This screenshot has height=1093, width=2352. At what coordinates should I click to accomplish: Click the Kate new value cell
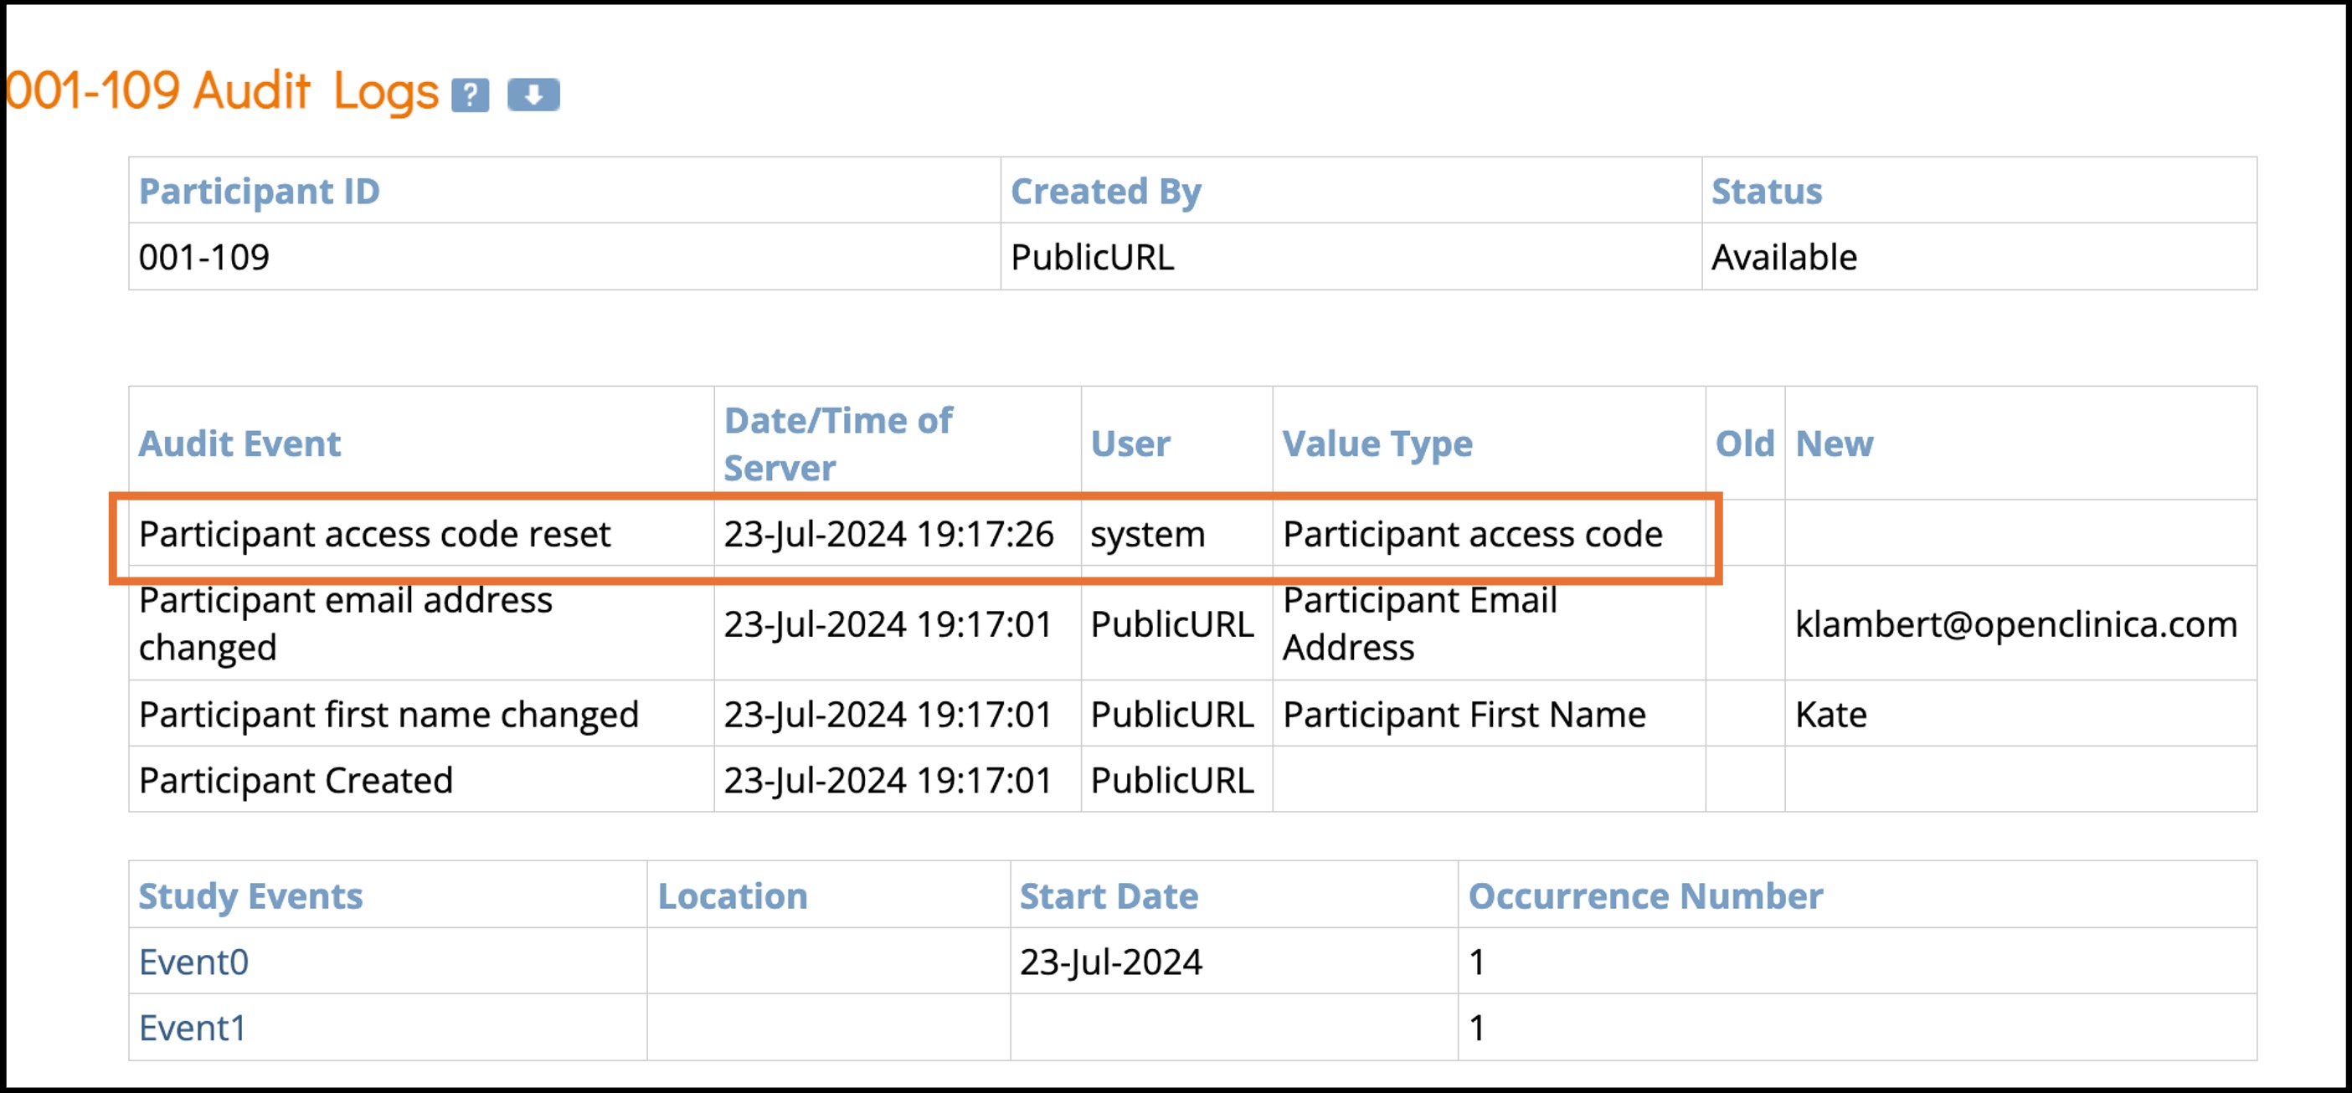click(1830, 715)
